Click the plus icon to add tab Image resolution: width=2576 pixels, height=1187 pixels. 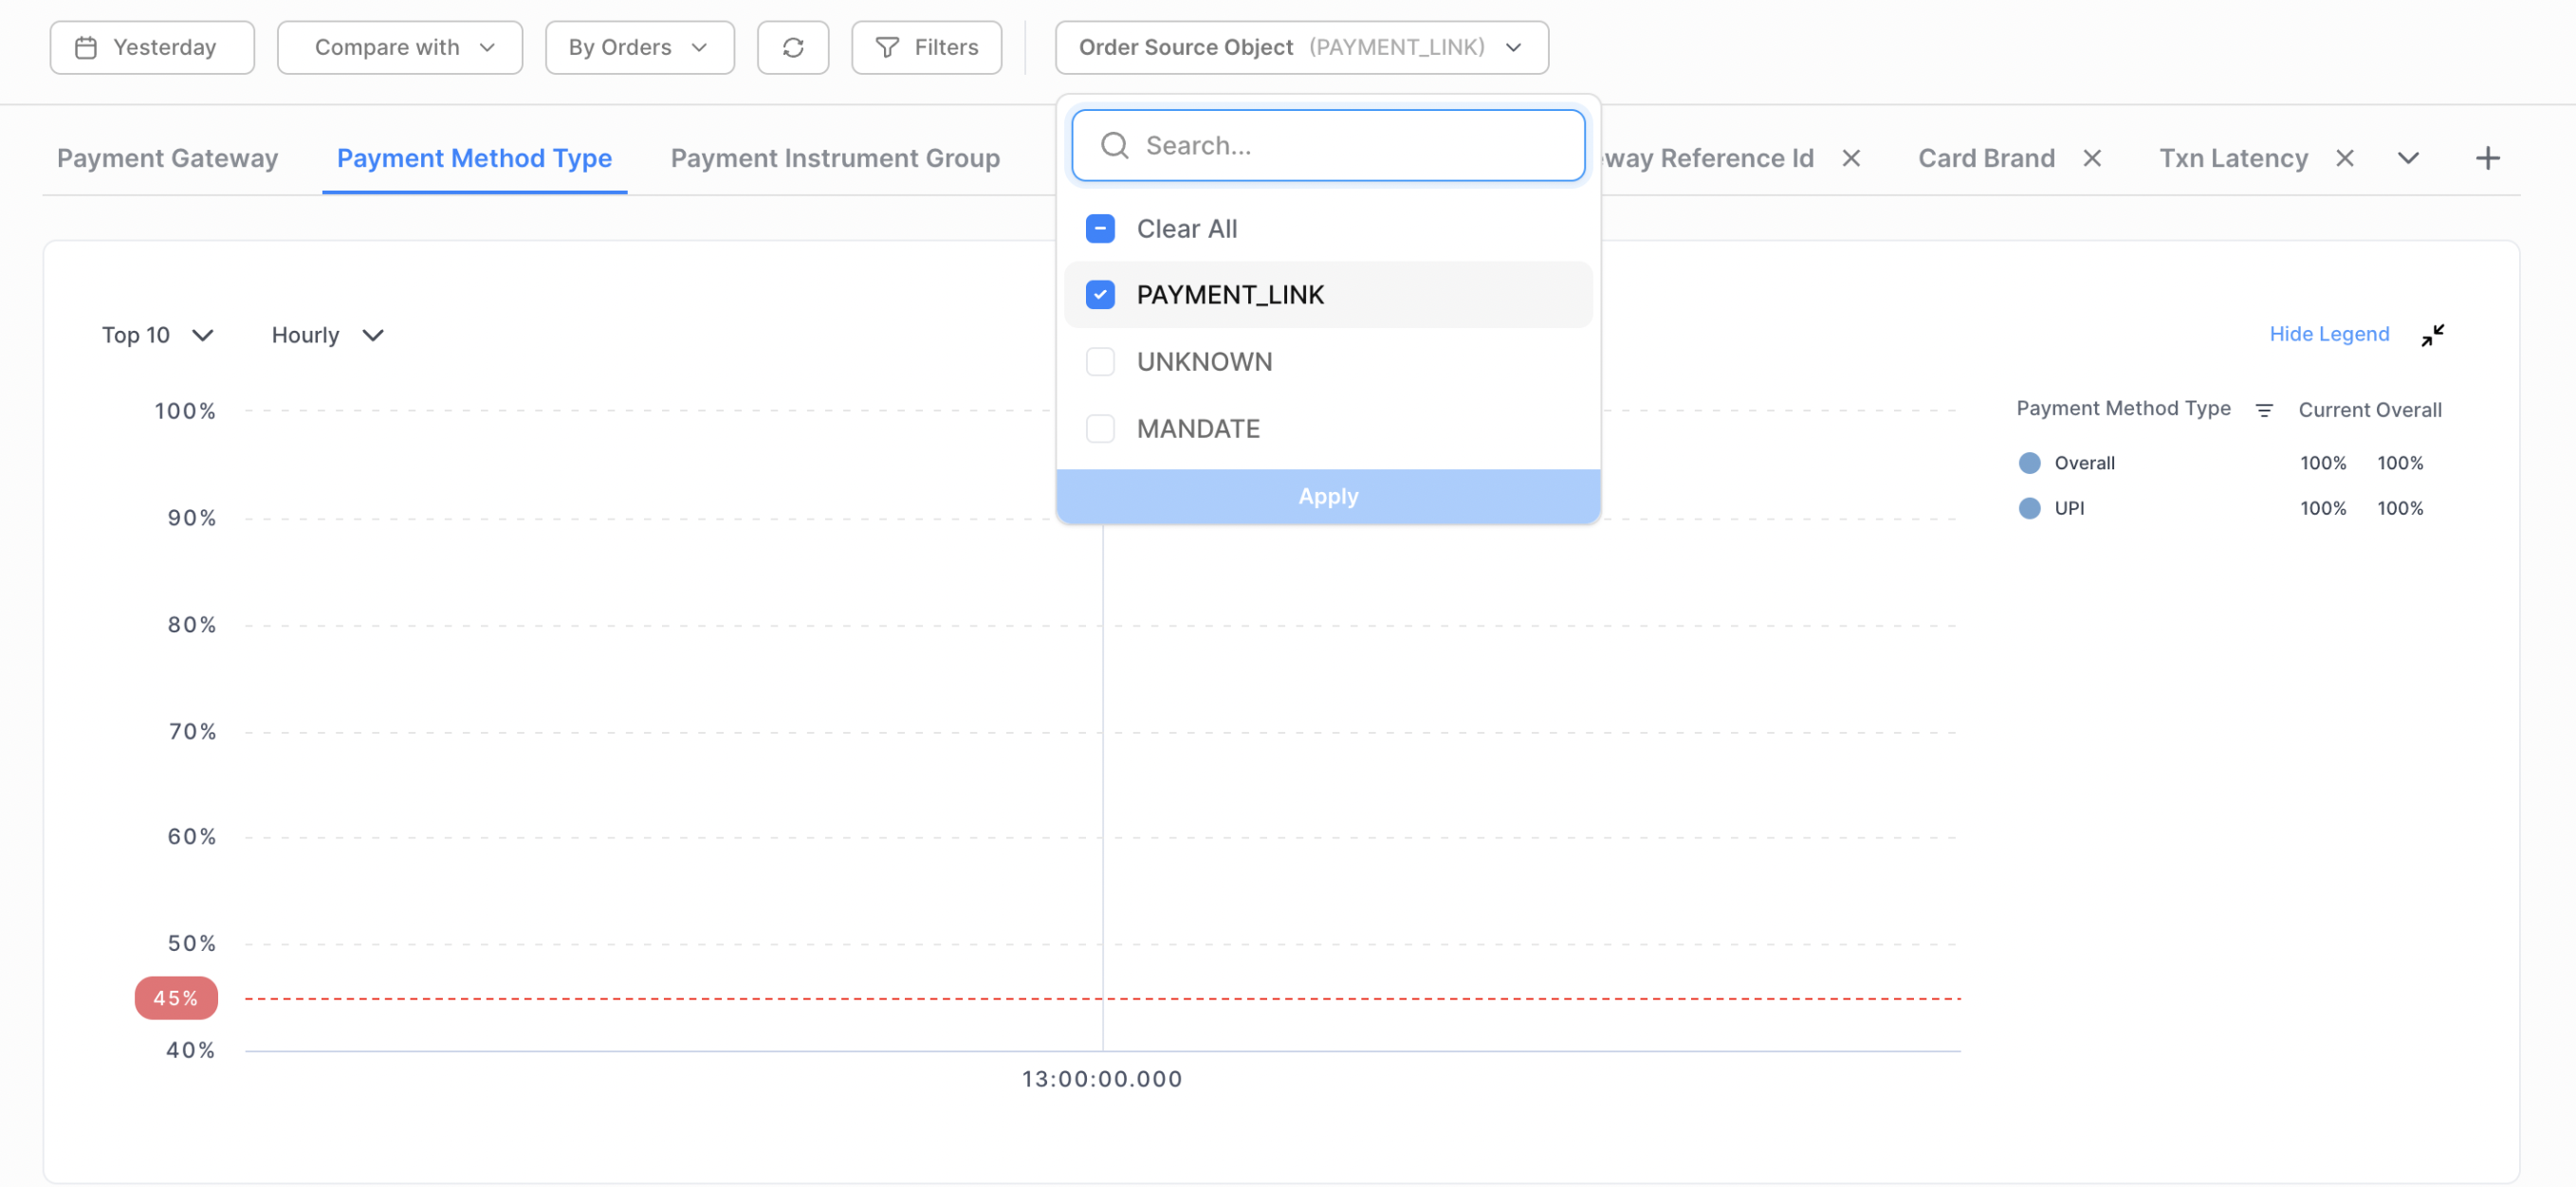(x=2487, y=158)
